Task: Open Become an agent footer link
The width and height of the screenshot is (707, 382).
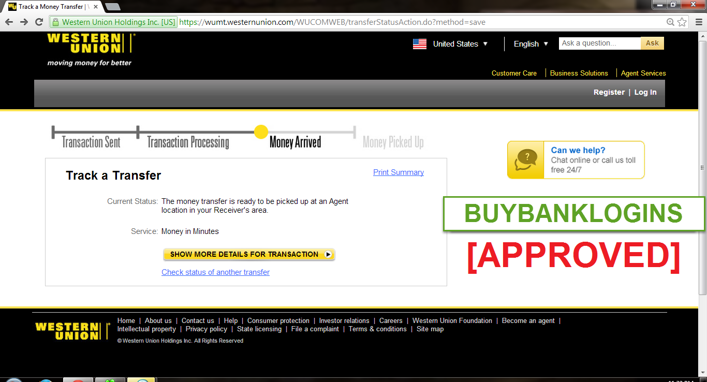Action: [x=528, y=320]
